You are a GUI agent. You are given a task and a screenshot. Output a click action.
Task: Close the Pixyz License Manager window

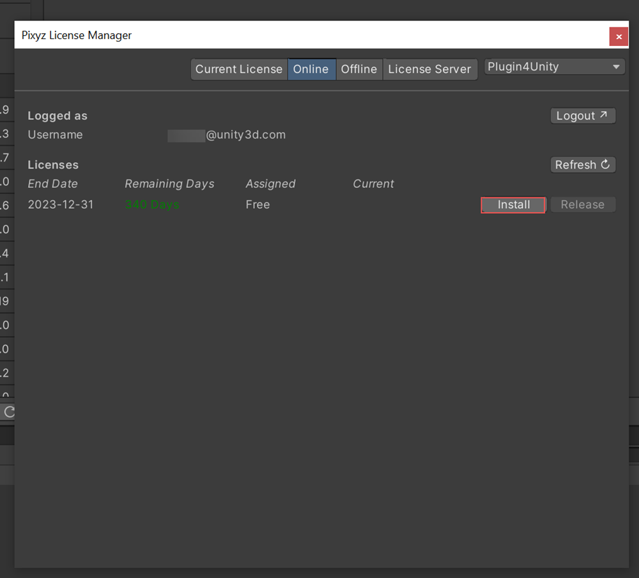pyautogui.click(x=619, y=36)
